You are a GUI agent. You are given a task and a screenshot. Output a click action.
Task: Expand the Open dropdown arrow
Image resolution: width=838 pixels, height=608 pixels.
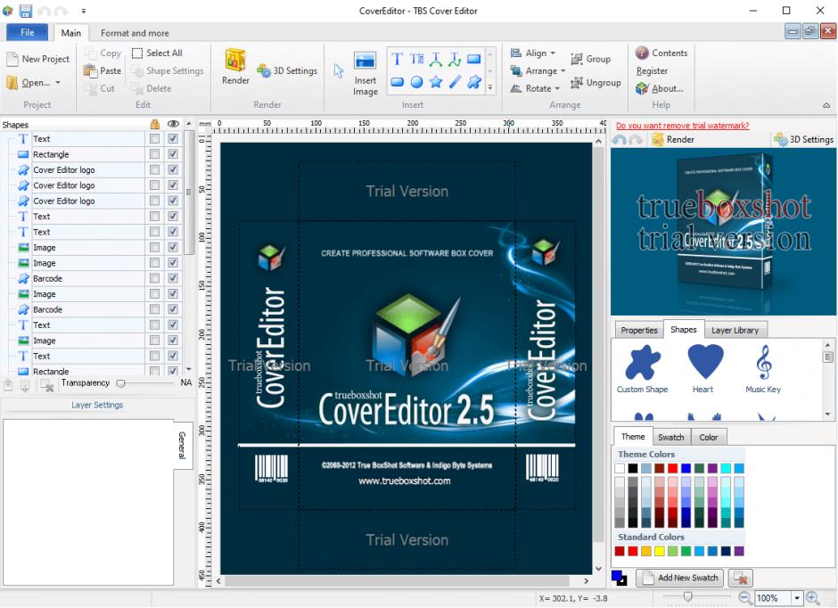[58, 83]
